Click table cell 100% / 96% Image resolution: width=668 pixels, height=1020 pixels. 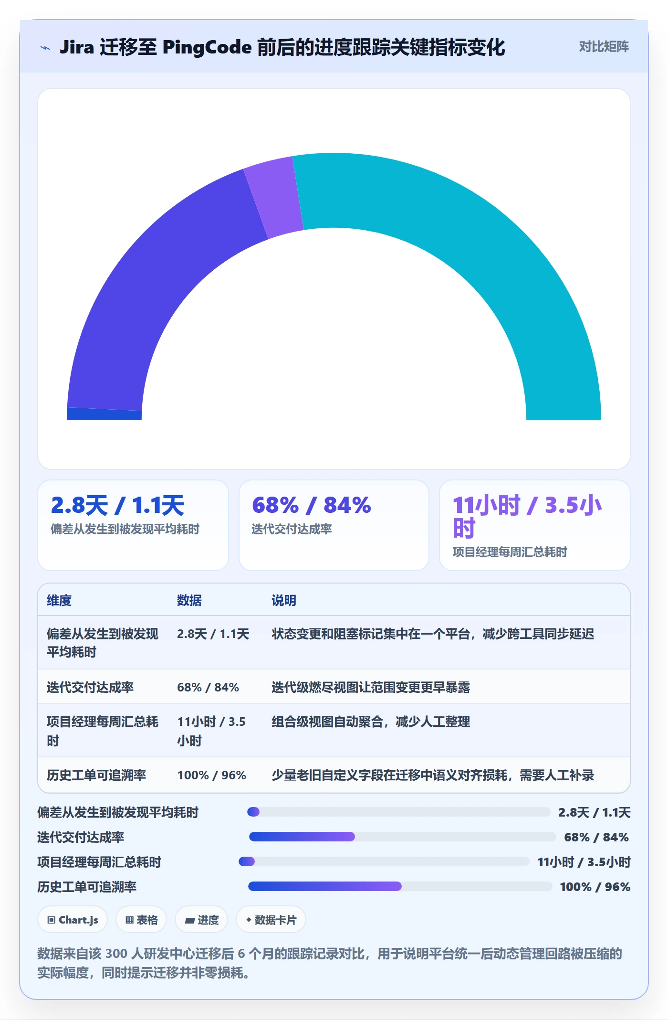point(212,775)
